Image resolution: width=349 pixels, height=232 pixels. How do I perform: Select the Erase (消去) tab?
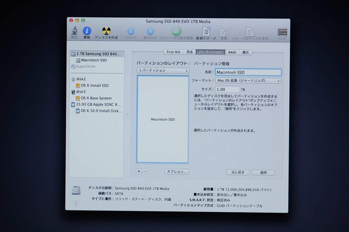tap(190, 52)
